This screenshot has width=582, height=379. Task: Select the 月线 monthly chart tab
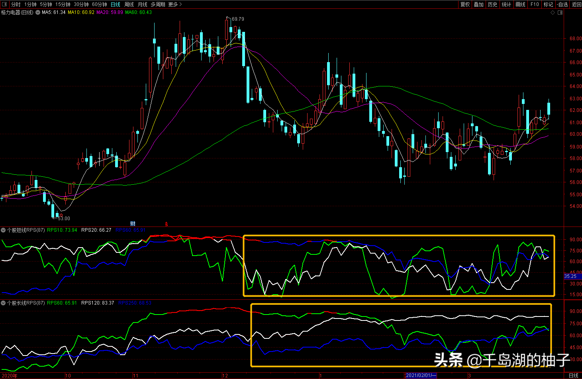click(x=142, y=4)
